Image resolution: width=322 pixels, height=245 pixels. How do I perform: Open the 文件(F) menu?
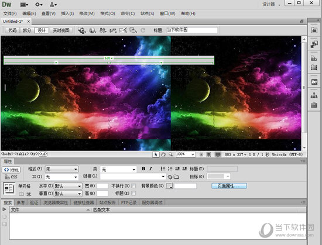tap(10, 13)
